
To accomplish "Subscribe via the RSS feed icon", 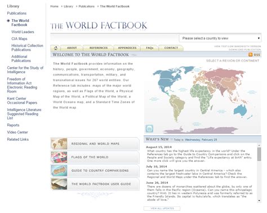I will click(251, 55).
